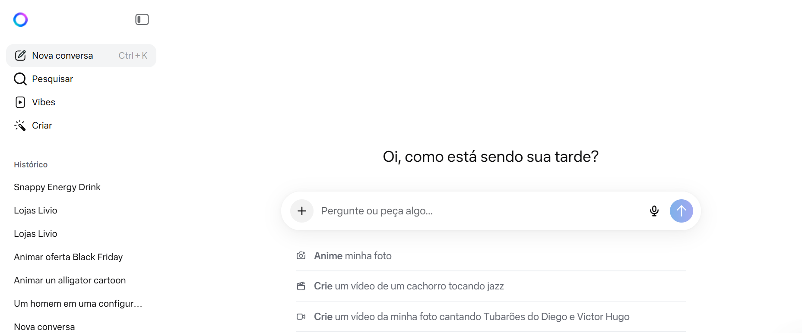Image resolution: width=802 pixels, height=333 pixels.
Task: Open the Snappy Energy Drink conversation
Action: pyautogui.click(x=57, y=187)
